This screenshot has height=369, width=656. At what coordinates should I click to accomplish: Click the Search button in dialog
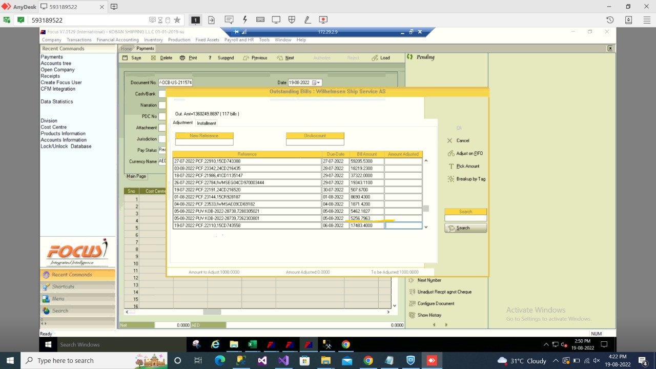(465, 228)
